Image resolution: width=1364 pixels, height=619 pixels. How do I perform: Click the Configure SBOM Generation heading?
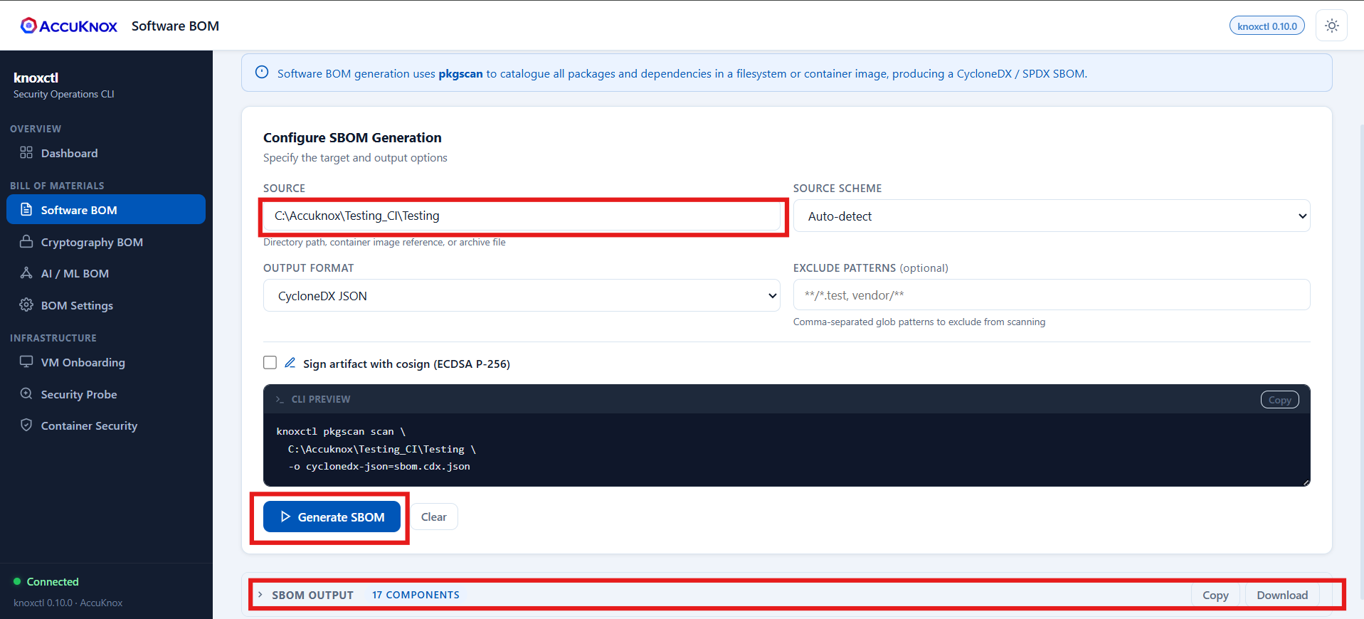point(352,137)
